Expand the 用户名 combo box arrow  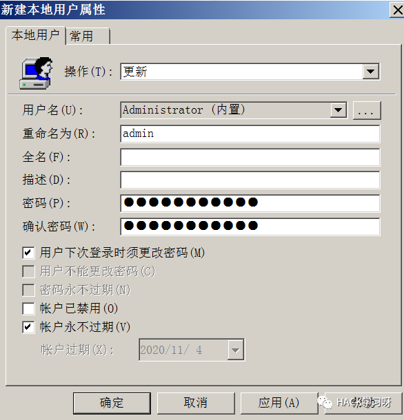[x=338, y=110]
